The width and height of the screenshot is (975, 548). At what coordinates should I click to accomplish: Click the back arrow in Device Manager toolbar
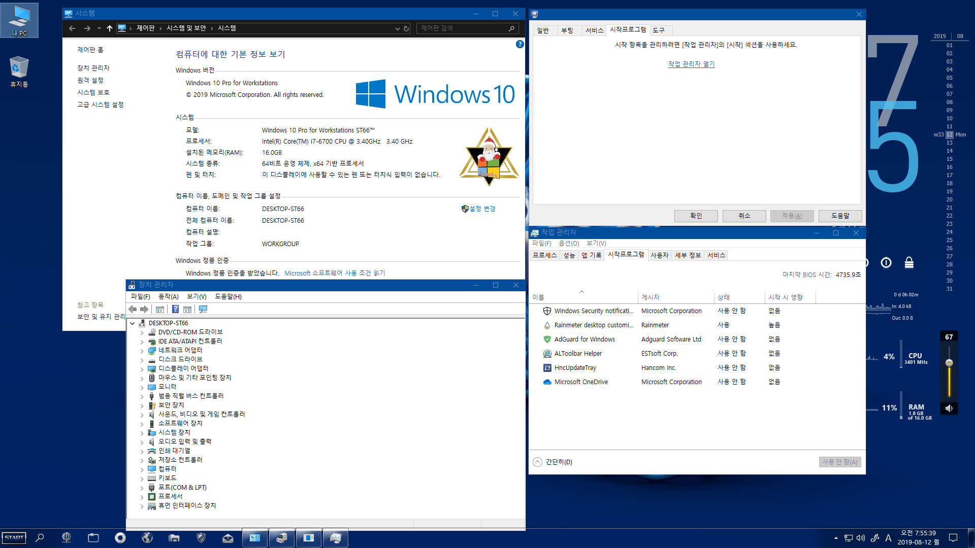click(133, 309)
